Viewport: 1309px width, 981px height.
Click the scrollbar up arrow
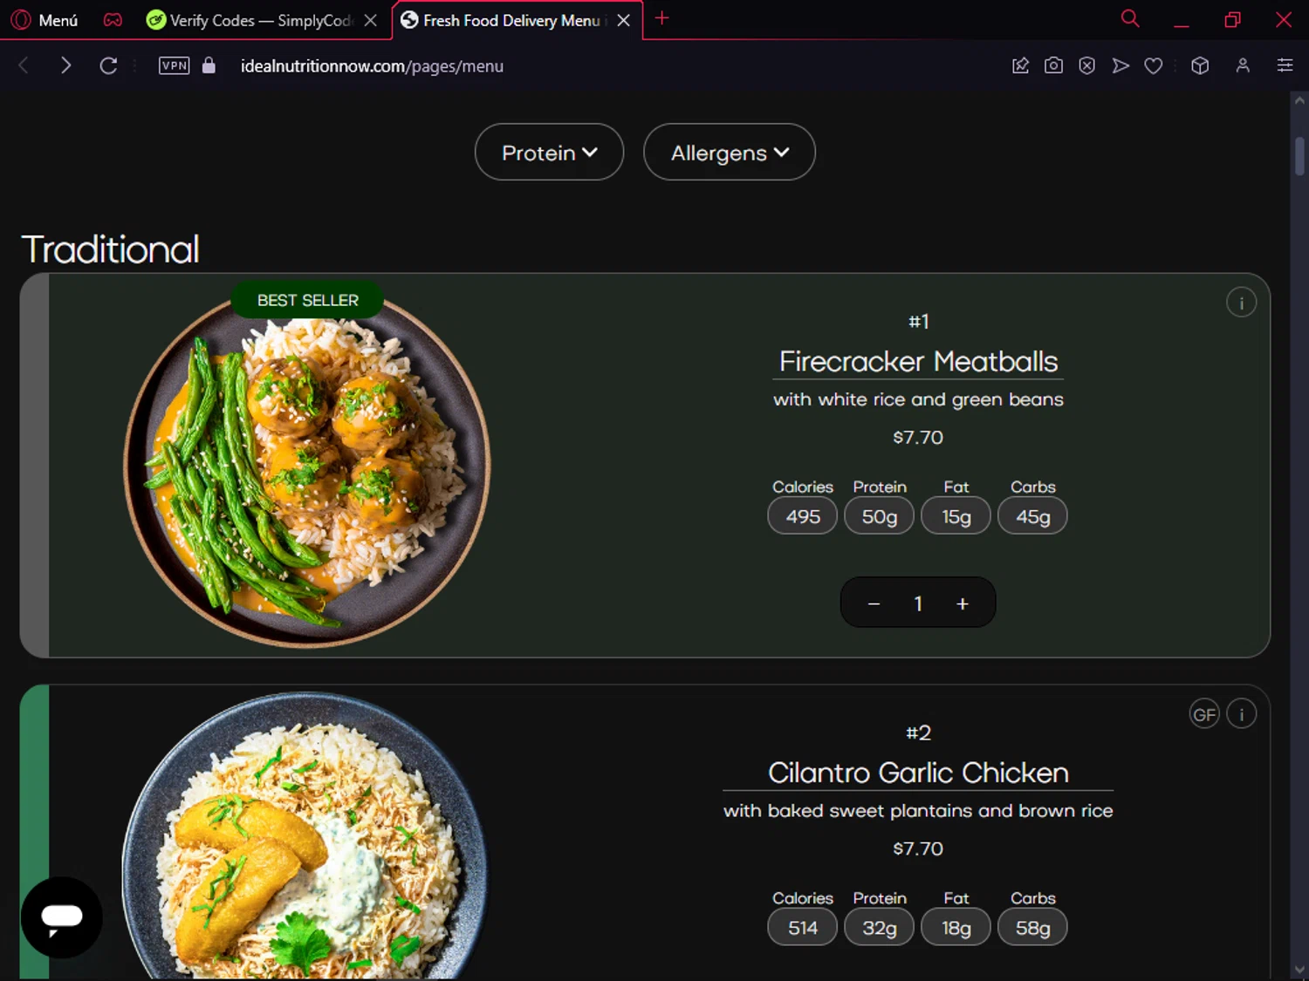1299,100
